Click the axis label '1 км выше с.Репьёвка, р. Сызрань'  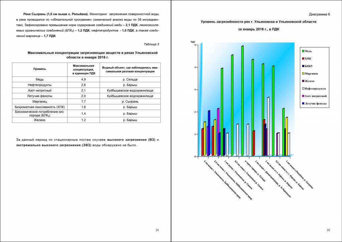coord(300,174)
